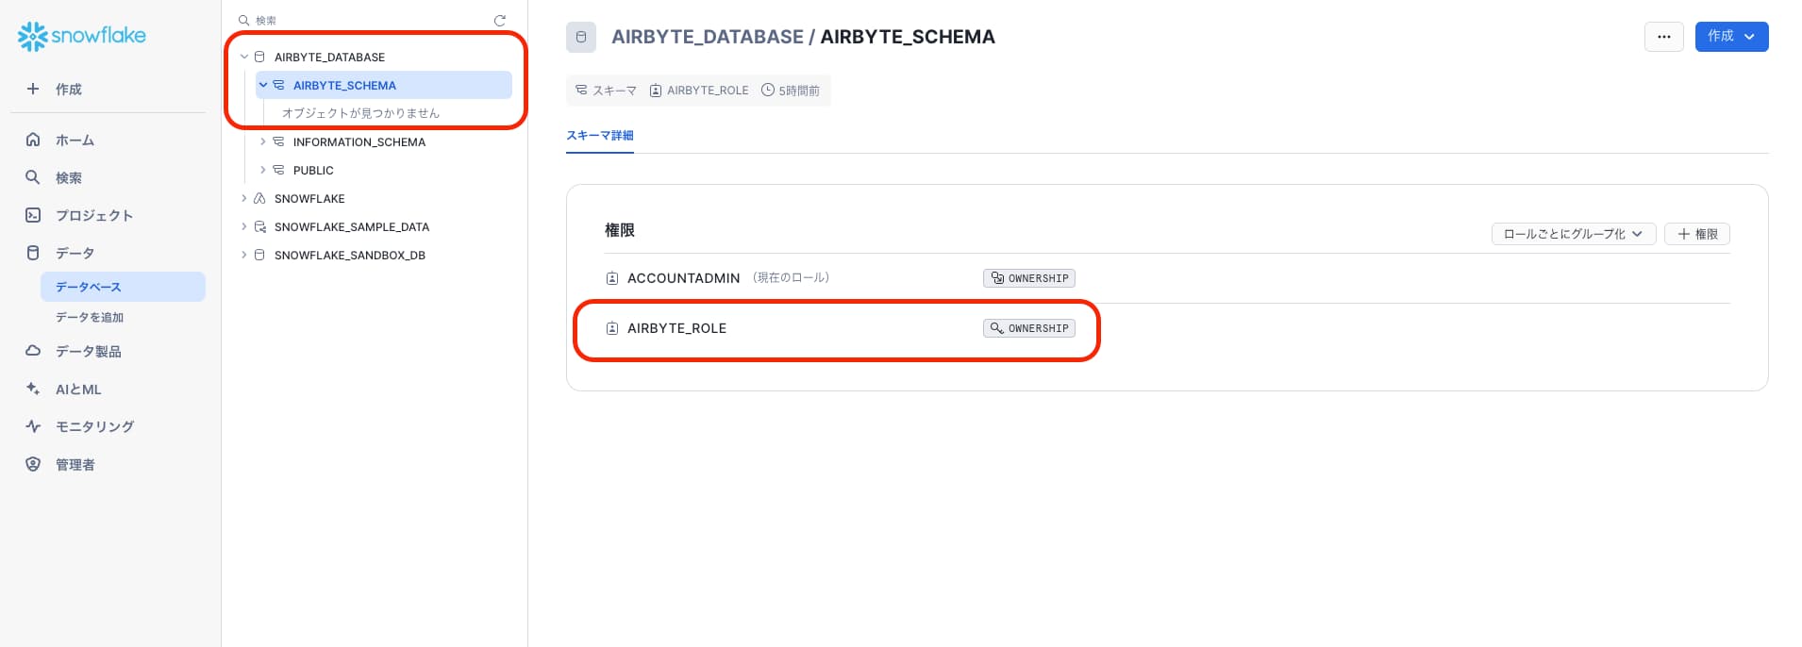Click the ＋権限 button
The height and width of the screenshot is (647, 1802).
click(1696, 234)
